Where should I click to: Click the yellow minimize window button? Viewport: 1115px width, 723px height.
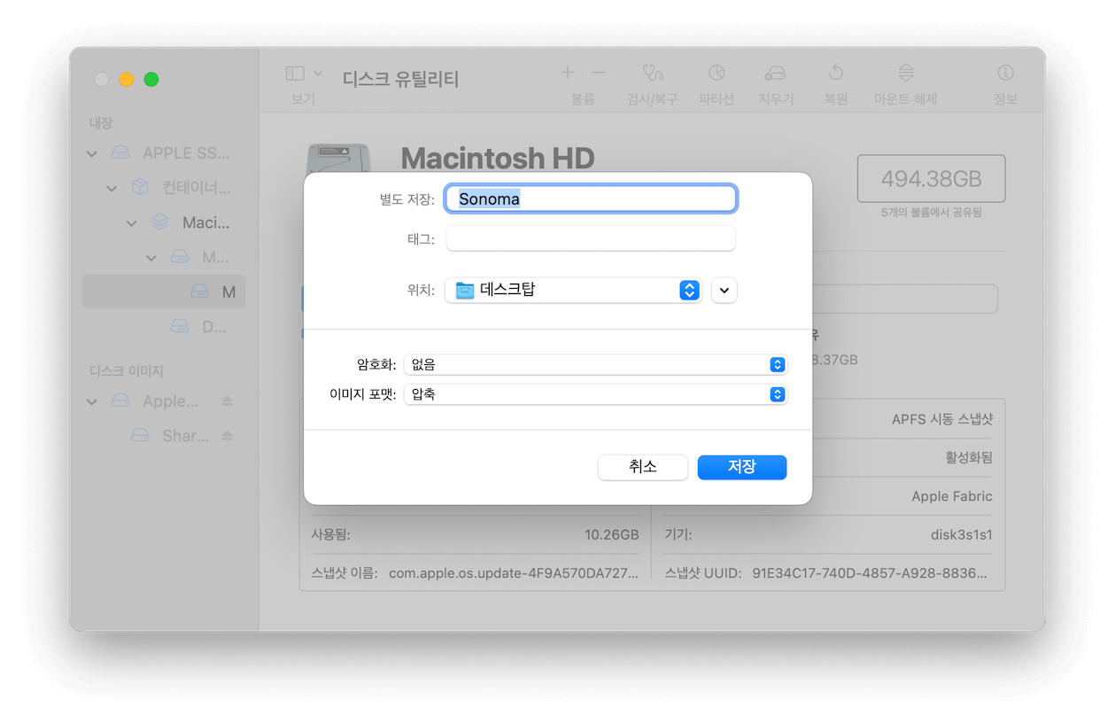click(x=127, y=79)
